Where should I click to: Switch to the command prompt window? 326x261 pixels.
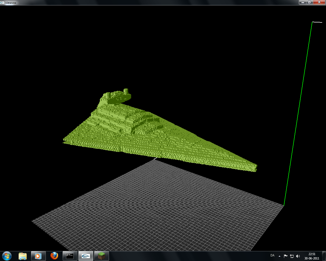[70, 256]
